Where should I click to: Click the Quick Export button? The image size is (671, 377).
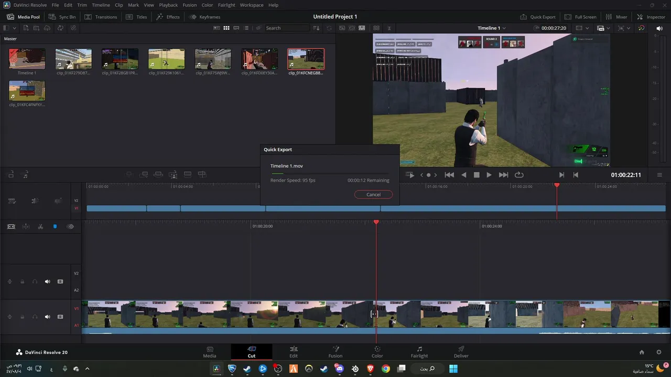click(537, 17)
